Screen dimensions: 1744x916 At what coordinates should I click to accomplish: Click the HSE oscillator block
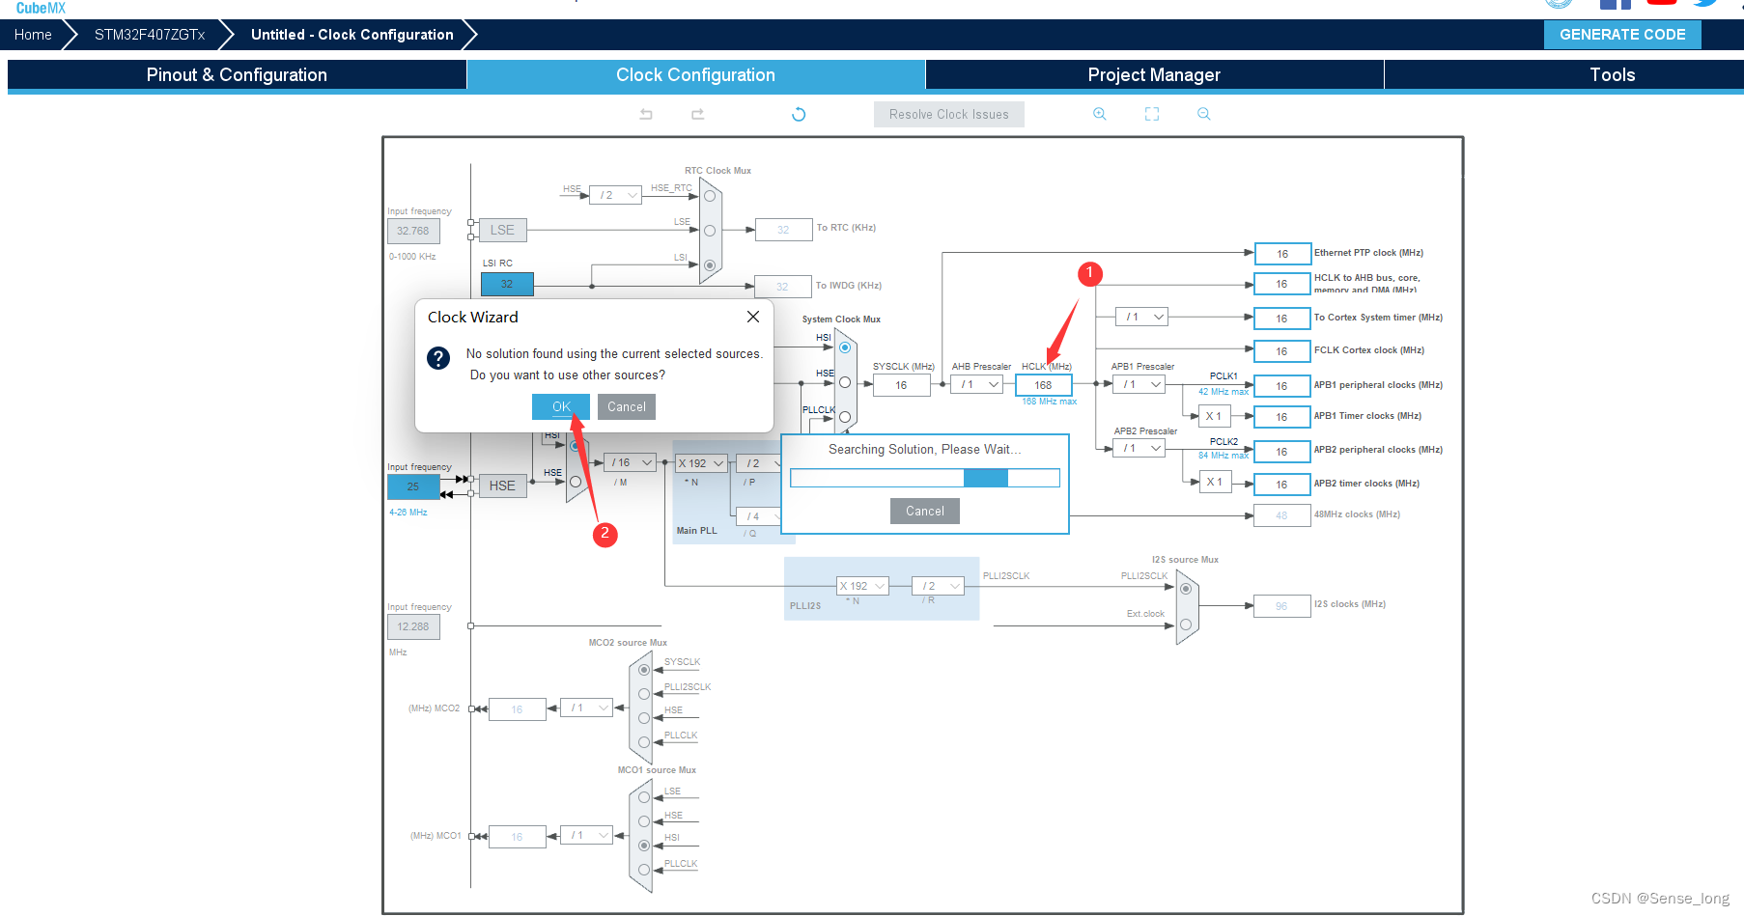tap(502, 486)
